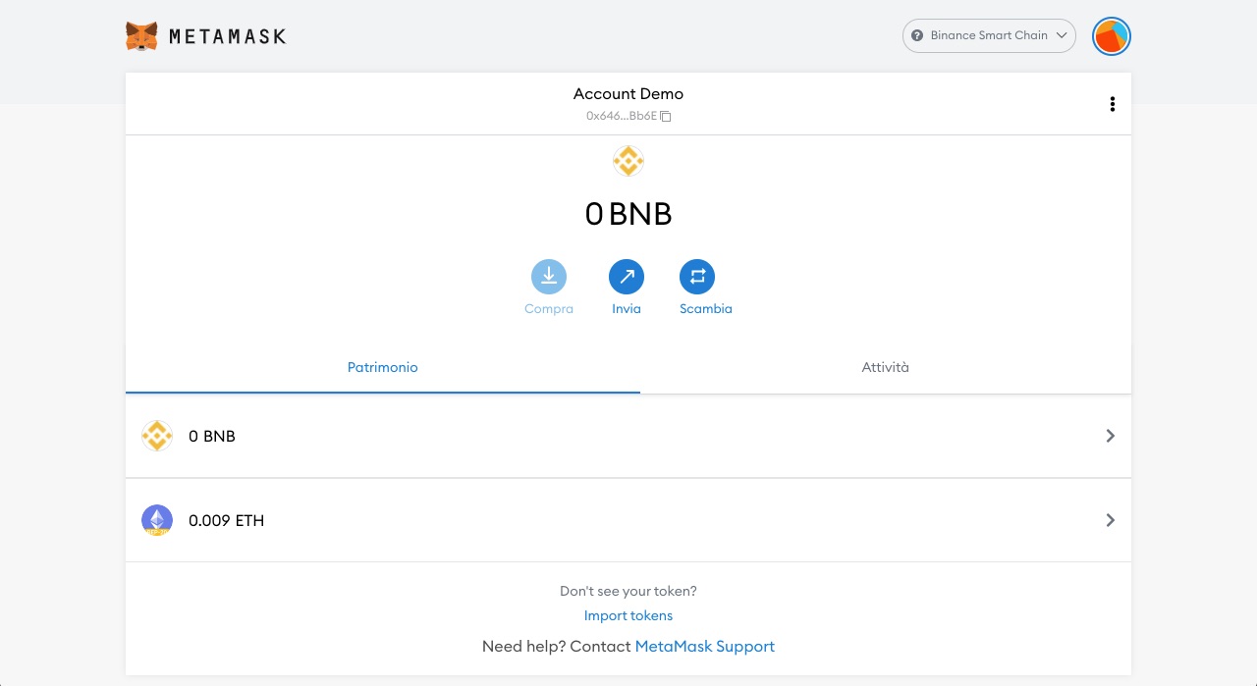1257x686 pixels.
Task: Click the Scambia swap button
Action: pyautogui.click(x=697, y=277)
